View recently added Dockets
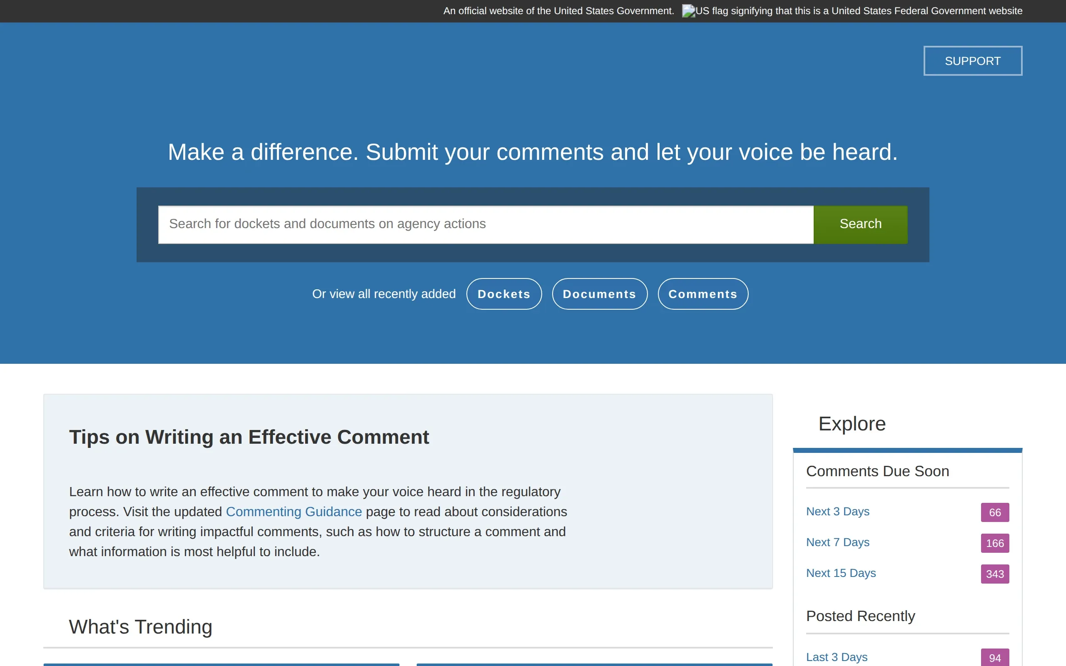Image resolution: width=1066 pixels, height=666 pixels. [x=504, y=294]
